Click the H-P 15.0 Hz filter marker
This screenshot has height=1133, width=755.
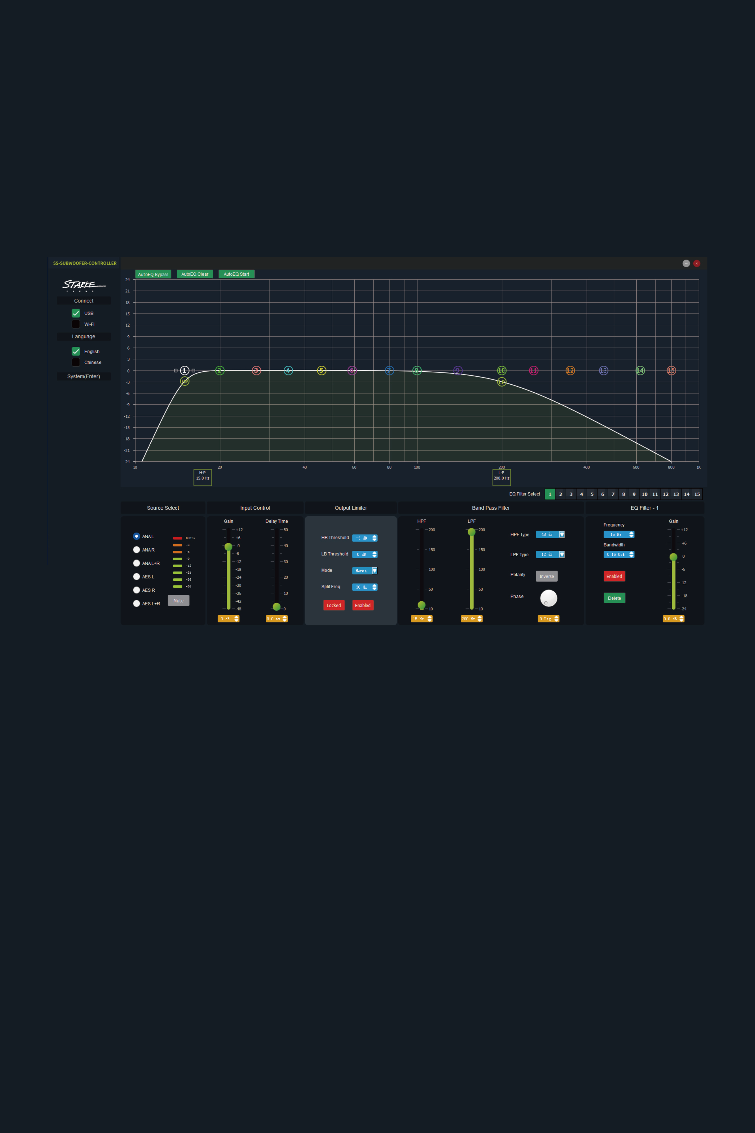(202, 477)
